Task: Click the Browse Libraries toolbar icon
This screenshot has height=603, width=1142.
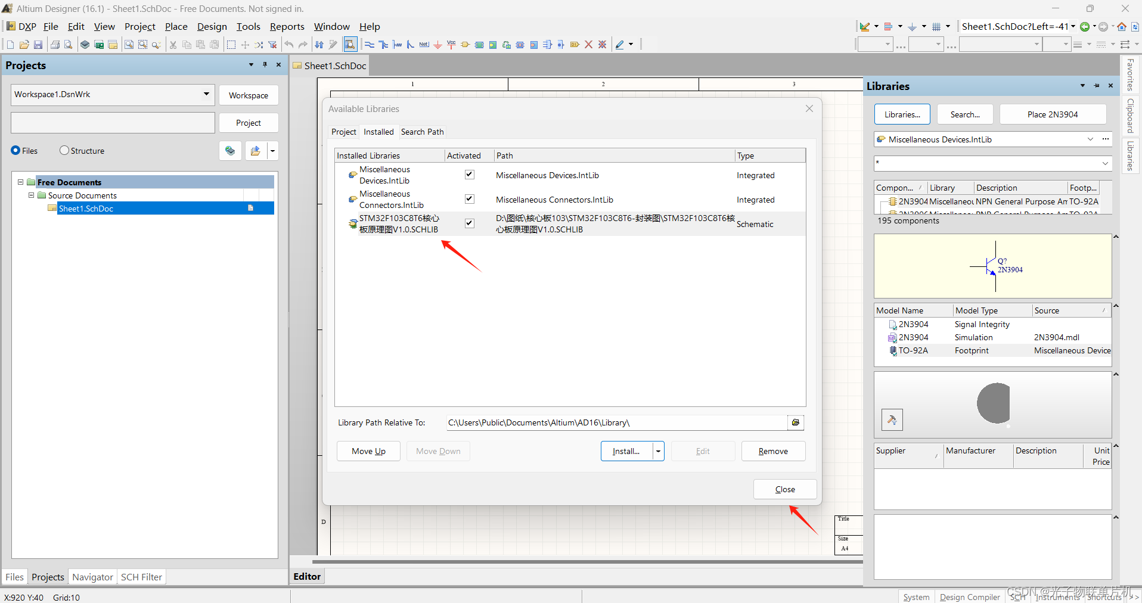Action: (350, 45)
